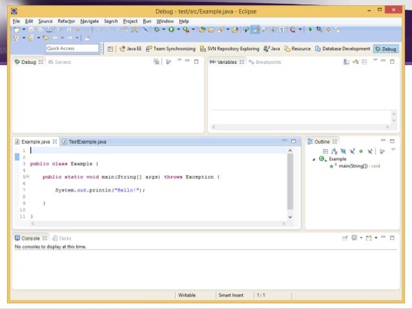Open the Refactor menu

coord(66,21)
